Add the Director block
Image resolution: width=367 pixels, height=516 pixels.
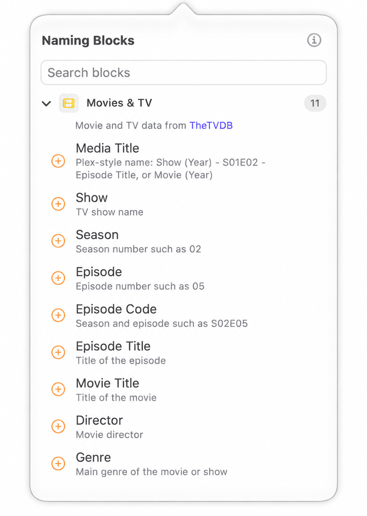[58, 426]
